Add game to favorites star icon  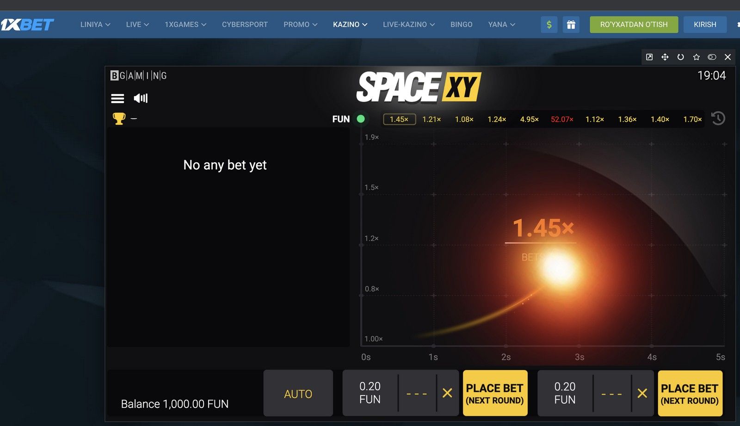(696, 57)
